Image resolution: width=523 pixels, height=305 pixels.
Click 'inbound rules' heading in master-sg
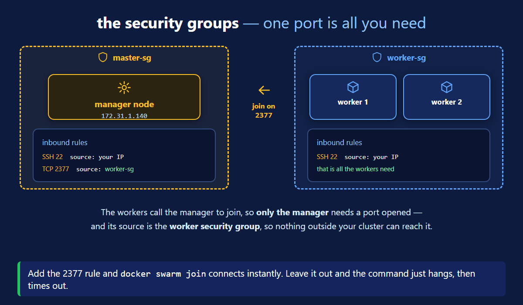click(65, 142)
